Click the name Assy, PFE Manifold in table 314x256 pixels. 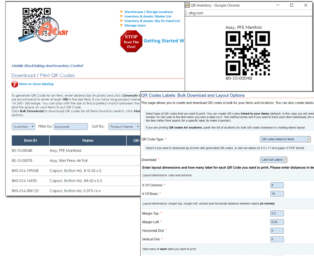click(66, 151)
